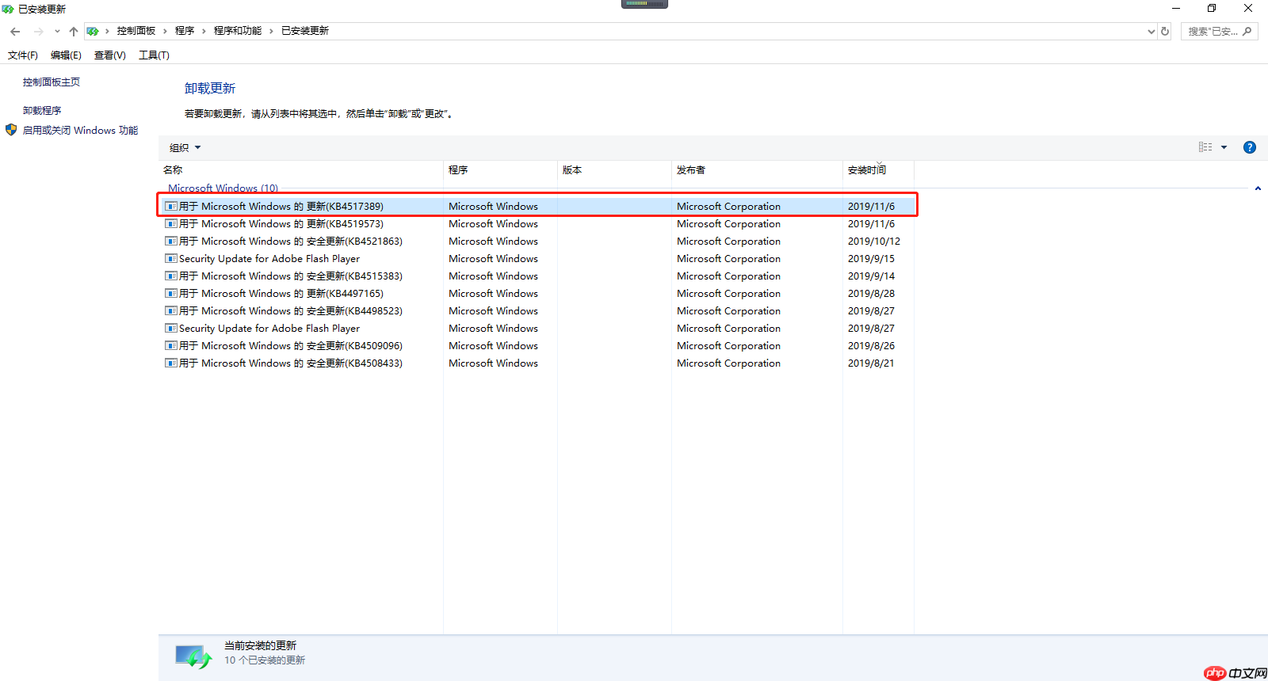
Task: Click the forward navigation arrow
Action: [38, 32]
